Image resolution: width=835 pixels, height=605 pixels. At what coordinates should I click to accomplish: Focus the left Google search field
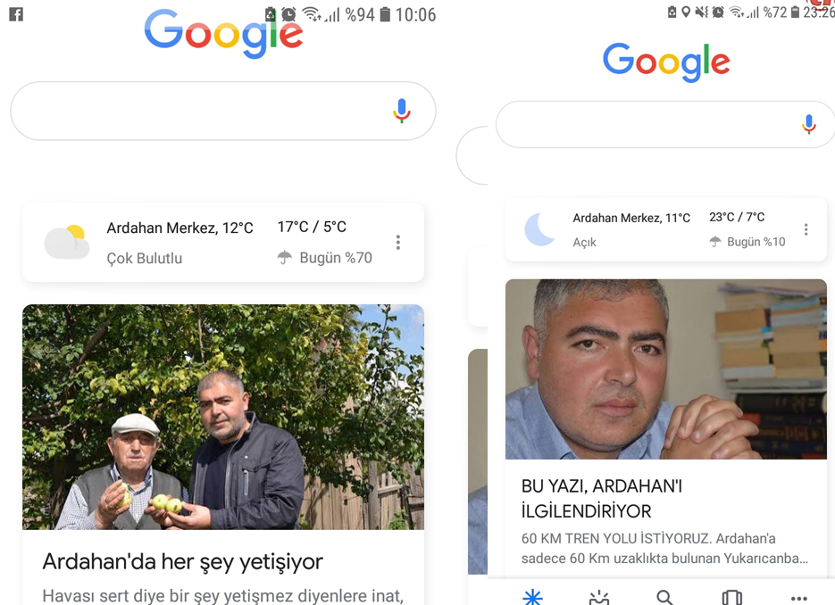click(x=223, y=111)
